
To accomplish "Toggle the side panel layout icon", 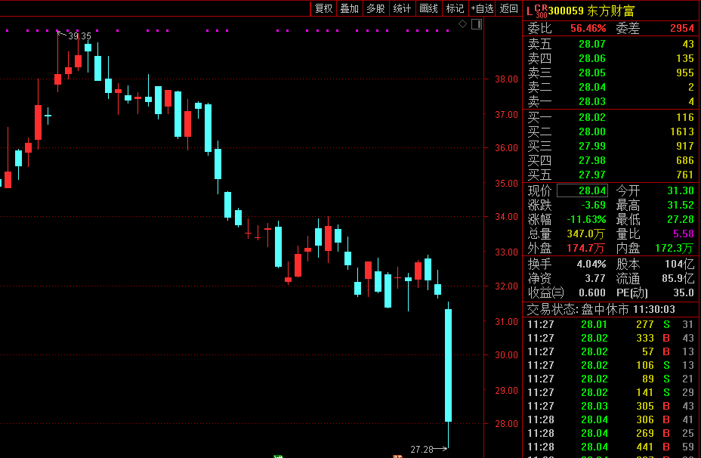I will 476,24.
